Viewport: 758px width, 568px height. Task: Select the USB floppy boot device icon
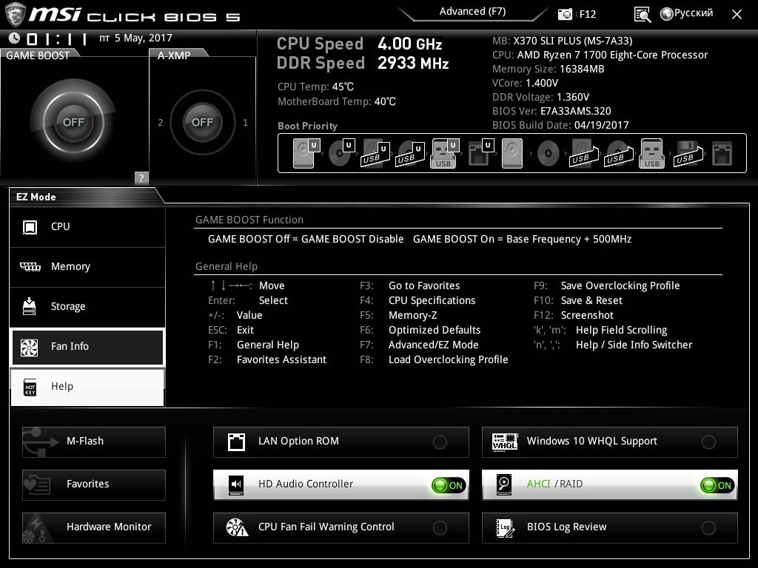pyautogui.click(x=688, y=153)
